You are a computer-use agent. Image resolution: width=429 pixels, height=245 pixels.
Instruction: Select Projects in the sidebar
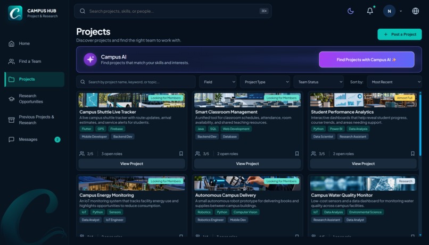point(34,79)
